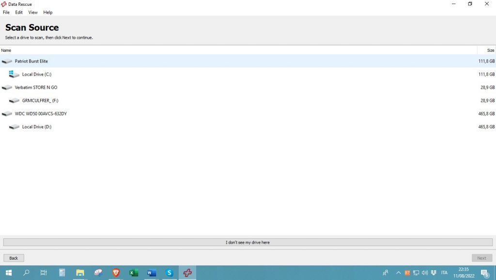Open the Help menu
Viewport: 496px width, 280px height.
pyautogui.click(x=48, y=12)
